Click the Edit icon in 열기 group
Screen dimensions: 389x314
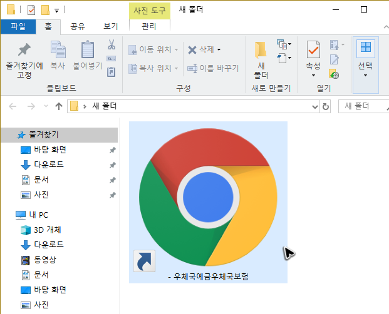pyautogui.click(x=334, y=59)
